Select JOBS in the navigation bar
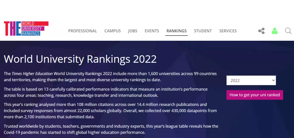The height and width of the screenshot is (138, 294). [x=133, y=31]
